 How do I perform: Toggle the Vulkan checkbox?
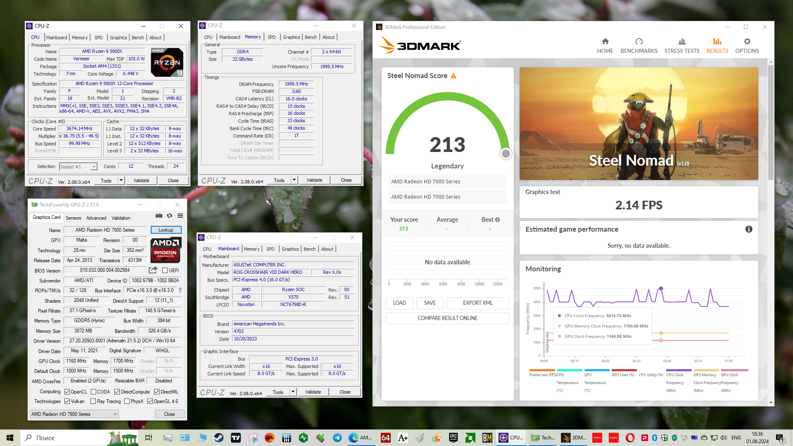pos(67,401)
